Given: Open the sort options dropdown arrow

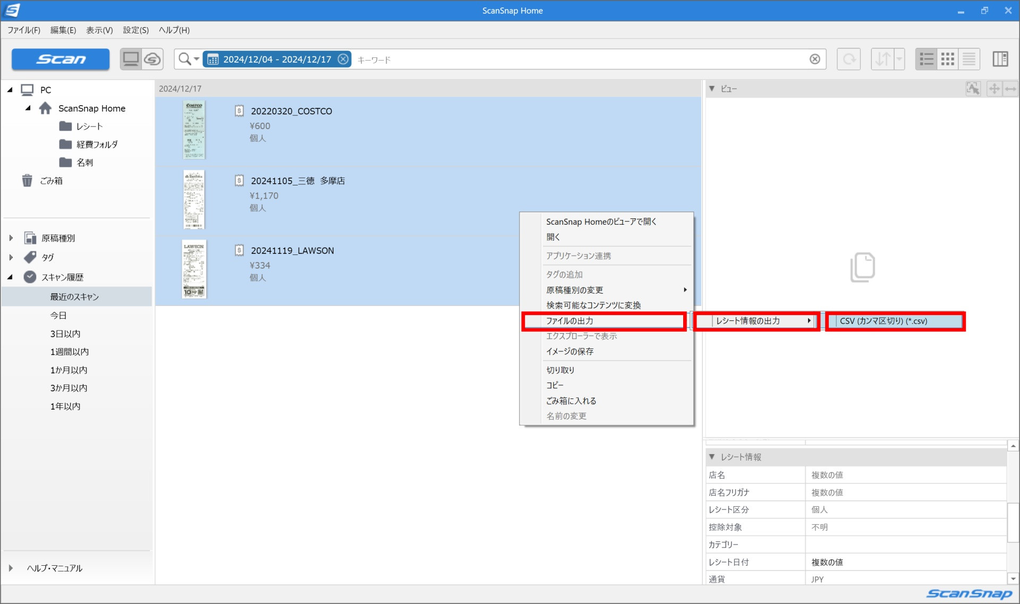Looking at the screenshot, I should [x=899, y=59].
